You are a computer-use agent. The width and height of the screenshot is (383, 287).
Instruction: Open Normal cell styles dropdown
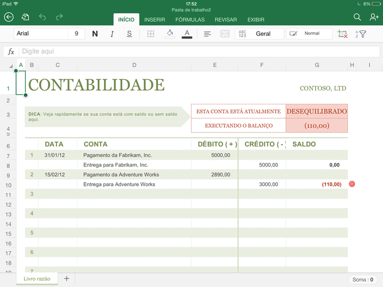[310, 34]
